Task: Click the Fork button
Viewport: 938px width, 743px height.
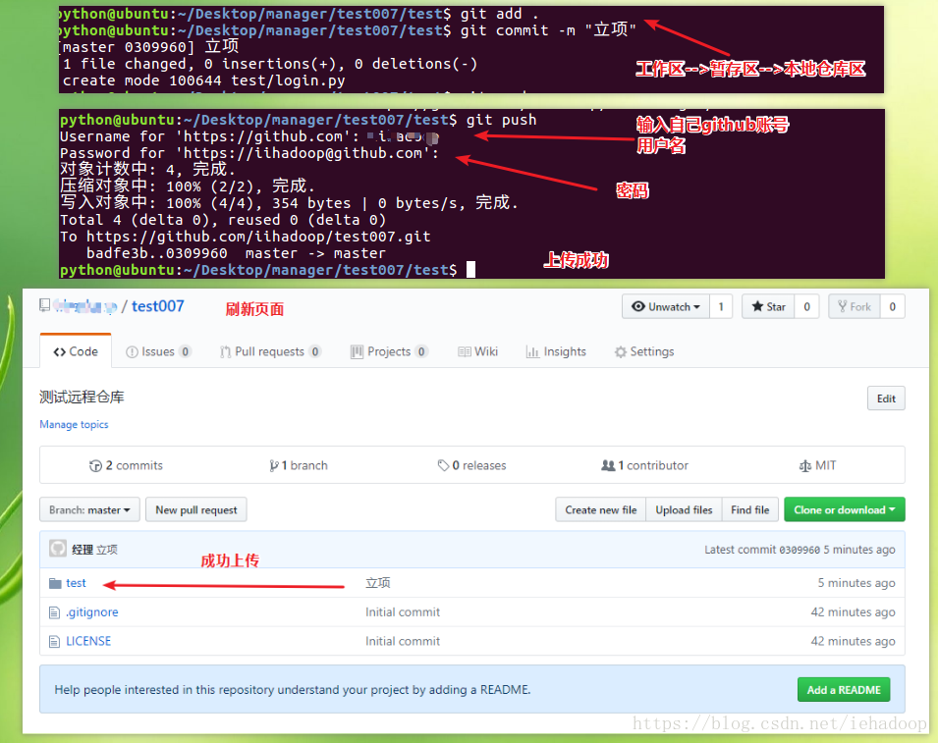Action: pyautogui.click(x=854, y=306)
